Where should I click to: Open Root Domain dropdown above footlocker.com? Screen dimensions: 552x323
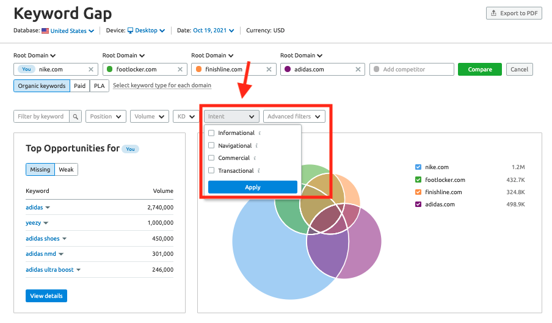pos(123,56)
